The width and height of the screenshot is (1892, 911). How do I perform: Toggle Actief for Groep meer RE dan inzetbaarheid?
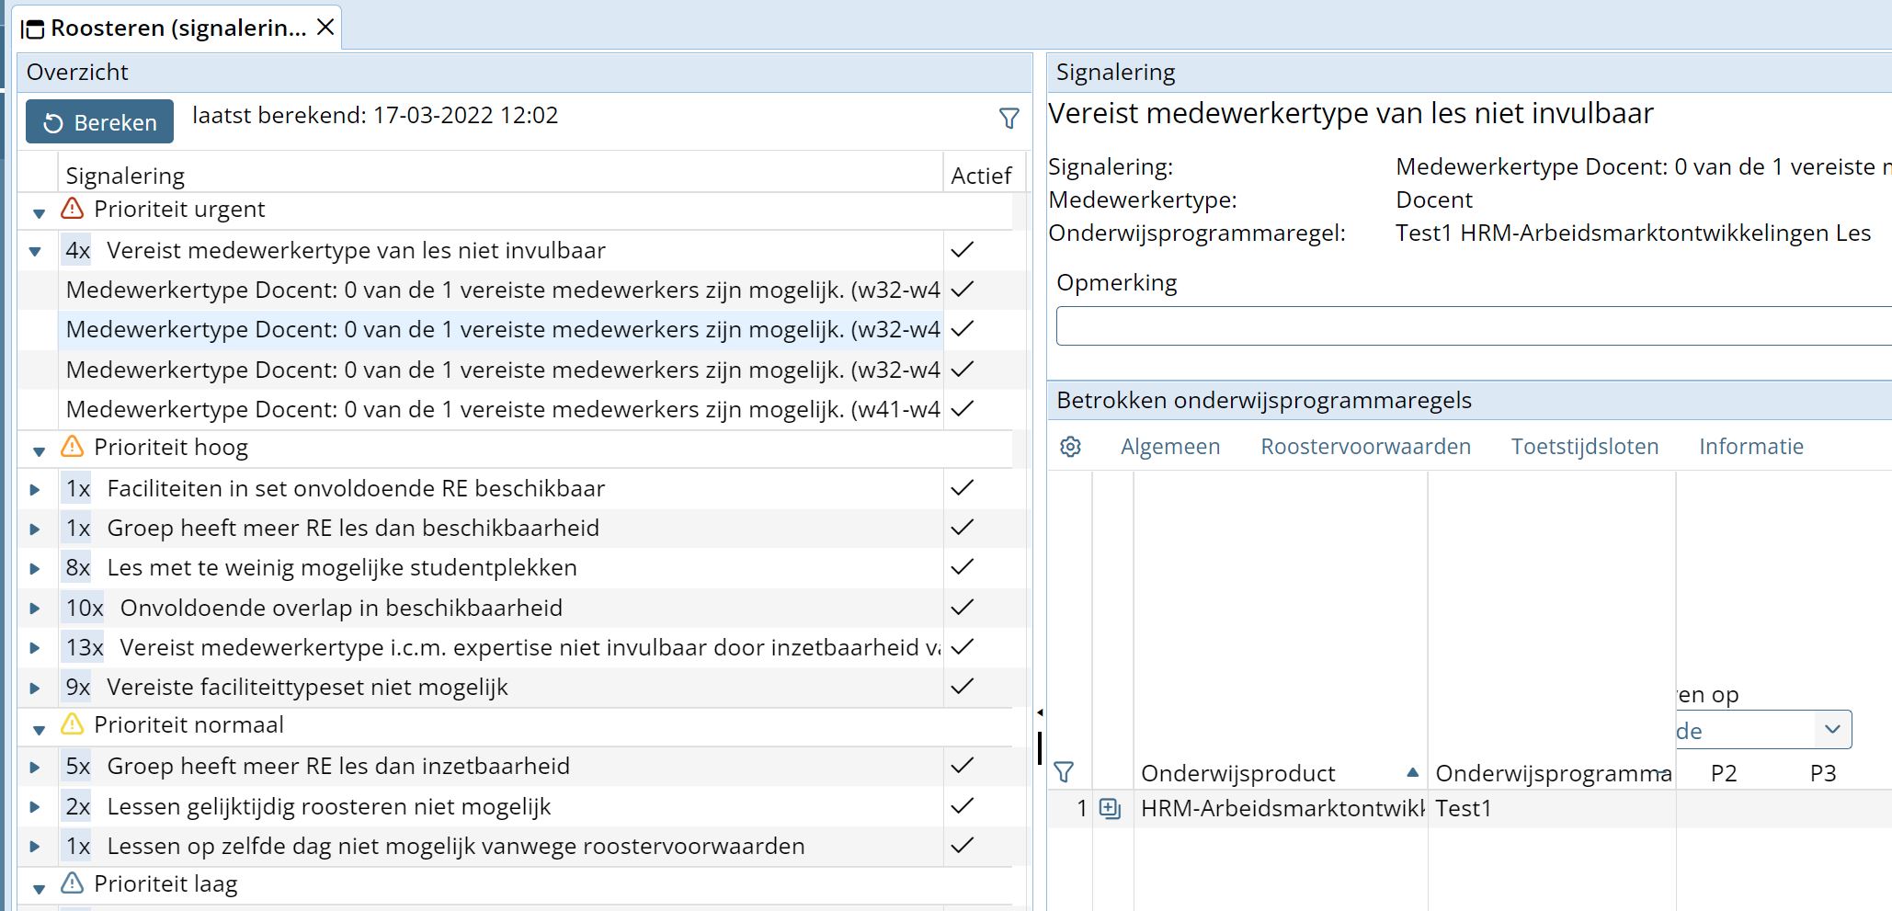pyautogui.click(x=962, y=765)
